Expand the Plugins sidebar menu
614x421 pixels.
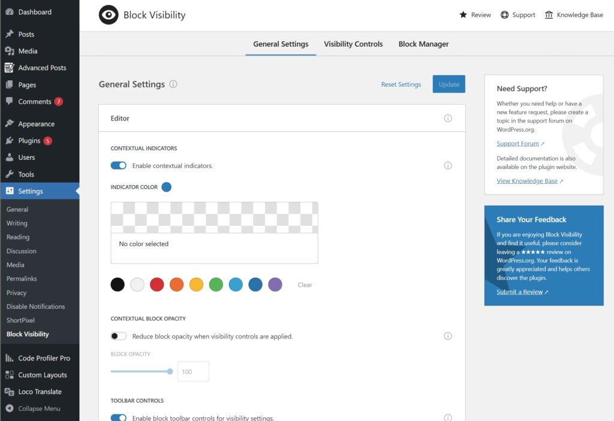pos(29,141)
